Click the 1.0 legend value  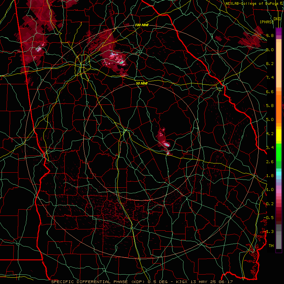coord(270,190)
